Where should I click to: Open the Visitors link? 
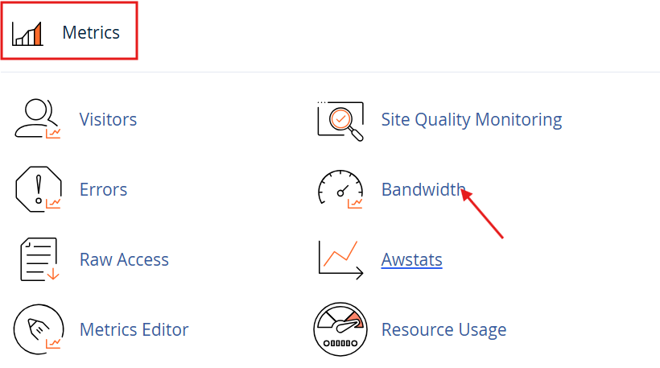[x=108, y=120]
